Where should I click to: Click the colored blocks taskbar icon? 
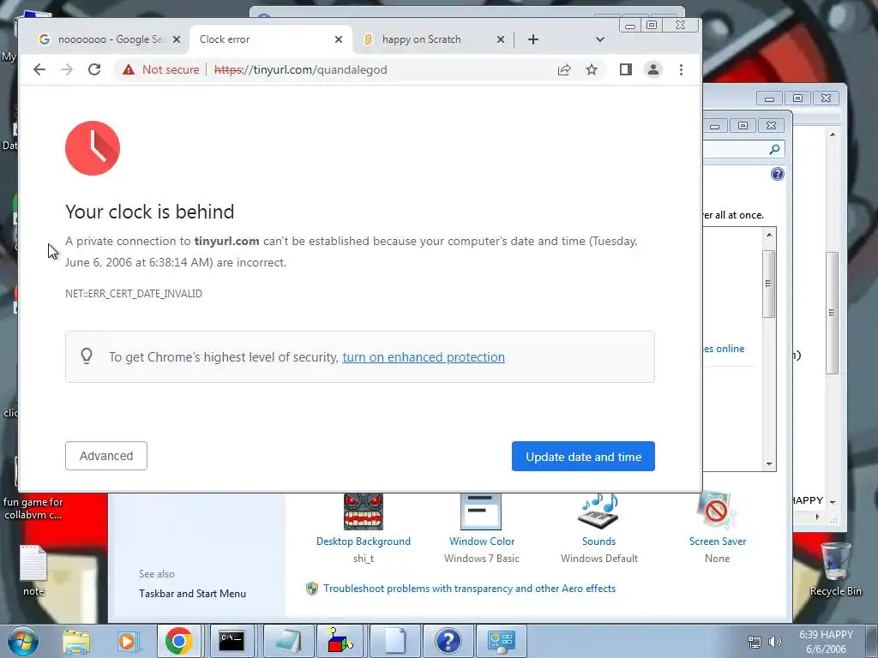coord(340,641)
